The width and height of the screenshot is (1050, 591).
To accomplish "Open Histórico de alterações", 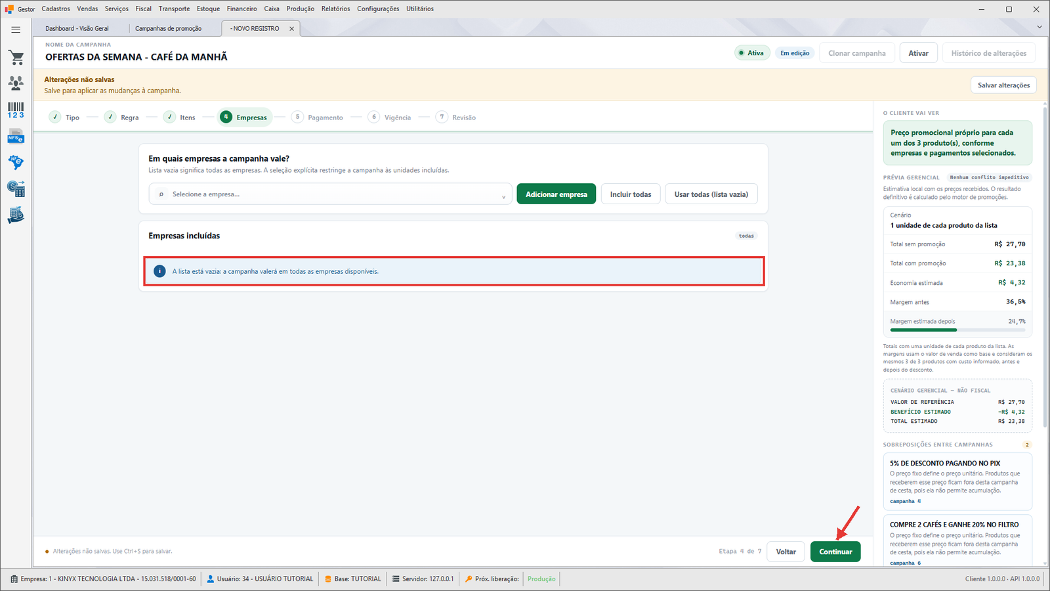I will tap(989, 53).
